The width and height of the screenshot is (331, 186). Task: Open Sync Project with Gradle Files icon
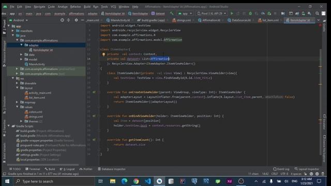(297, 13)
